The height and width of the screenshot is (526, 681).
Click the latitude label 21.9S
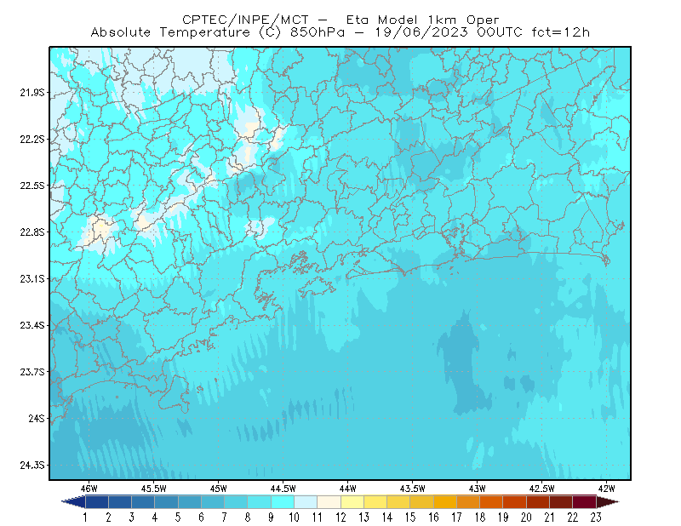tap(32, 93)
